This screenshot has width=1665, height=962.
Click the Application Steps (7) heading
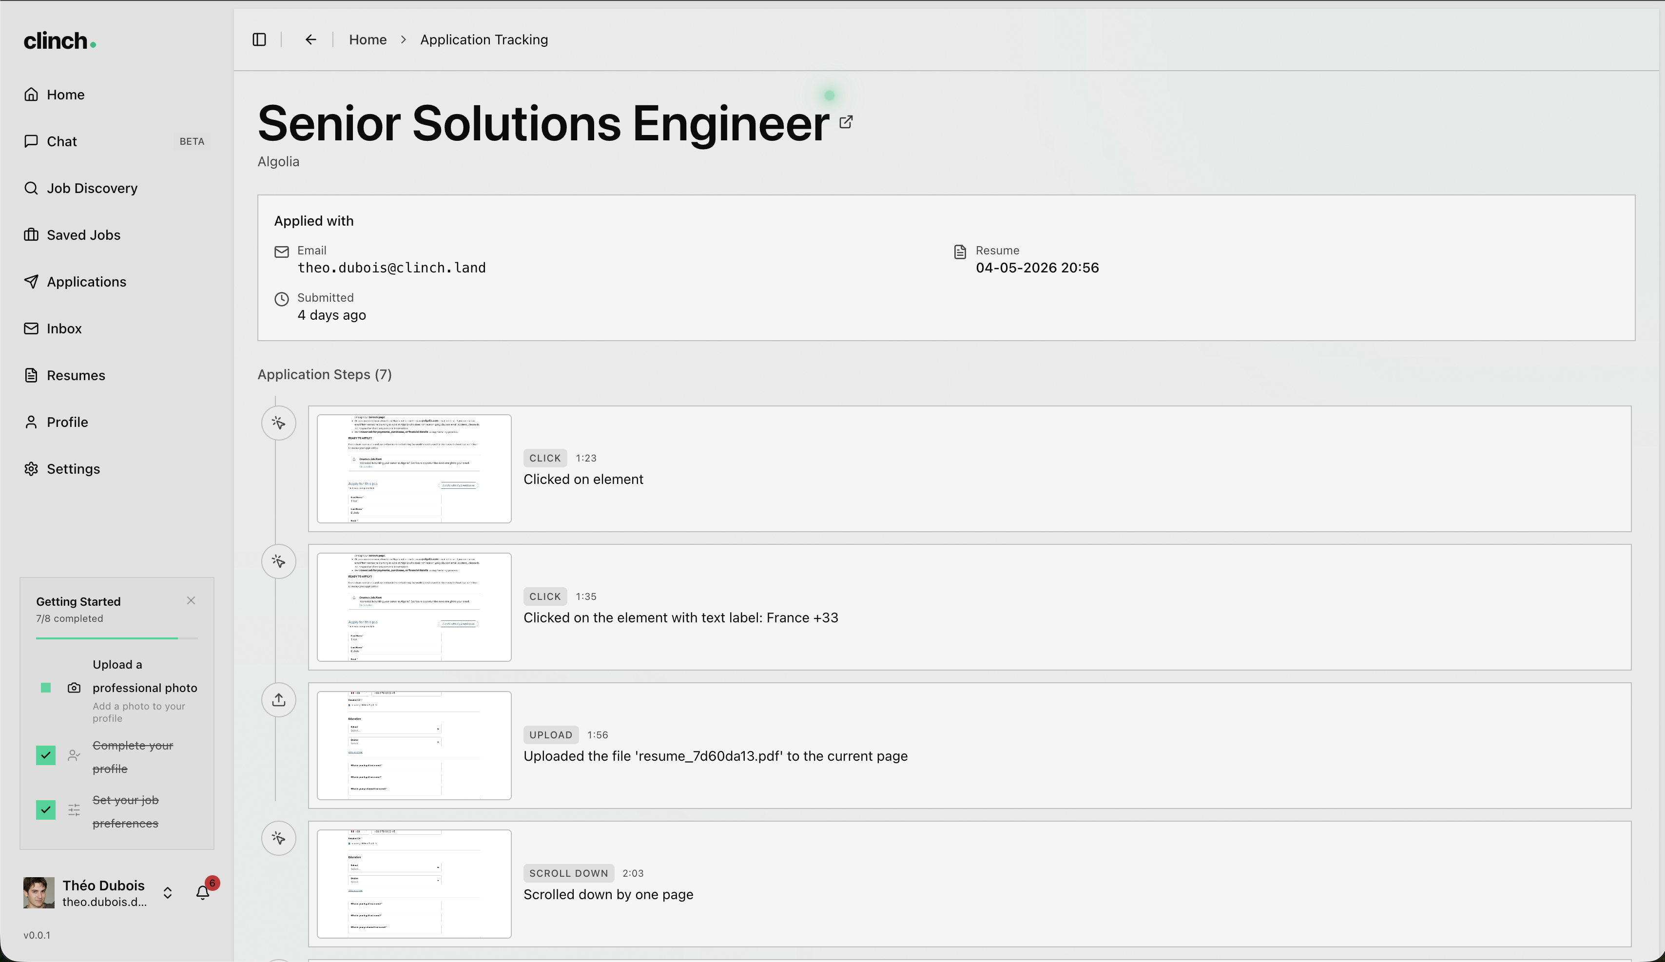click(x=325, y=375)
